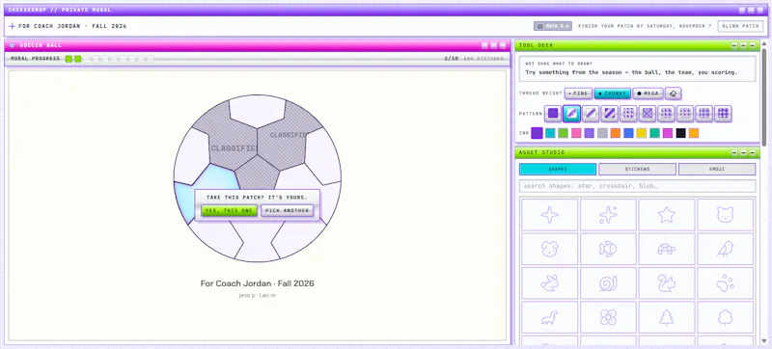Select the yellow ink swatch
The width and height of the screenshot is (772, 349).
tap(641, 133)
